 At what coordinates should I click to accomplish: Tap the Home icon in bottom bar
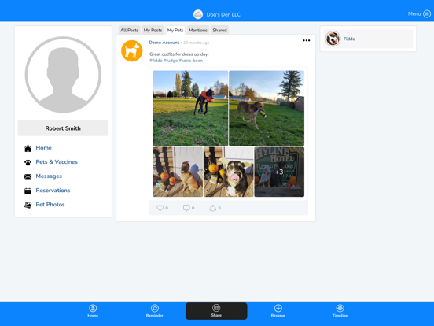[x=93, y=308]
